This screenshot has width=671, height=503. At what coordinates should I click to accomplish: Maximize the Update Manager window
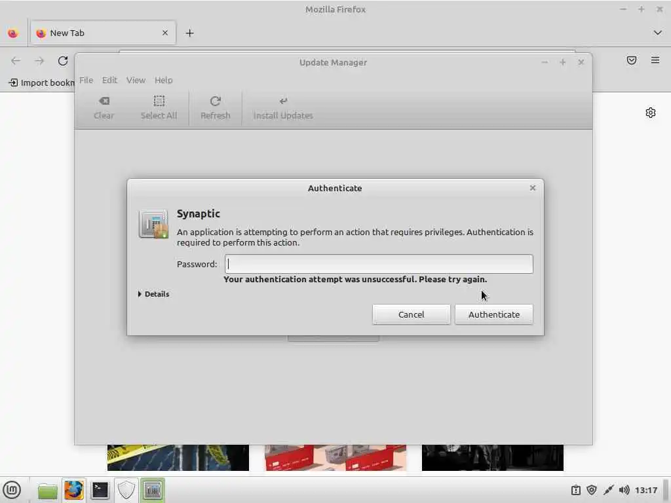point(563,62)
